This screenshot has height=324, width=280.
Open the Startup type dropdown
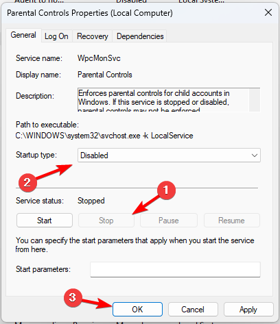(169, 155)
